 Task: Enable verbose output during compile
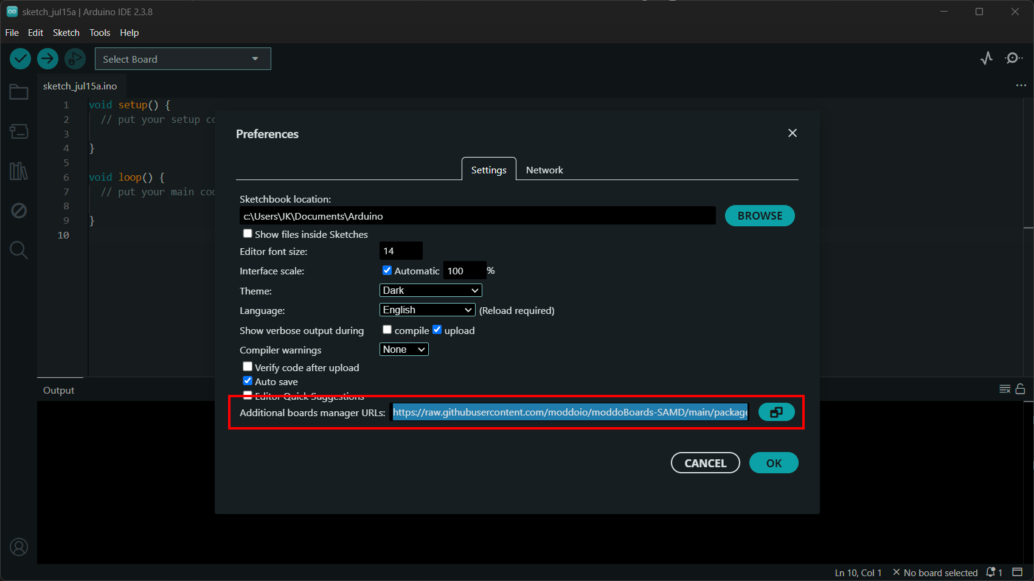(387, 330)
